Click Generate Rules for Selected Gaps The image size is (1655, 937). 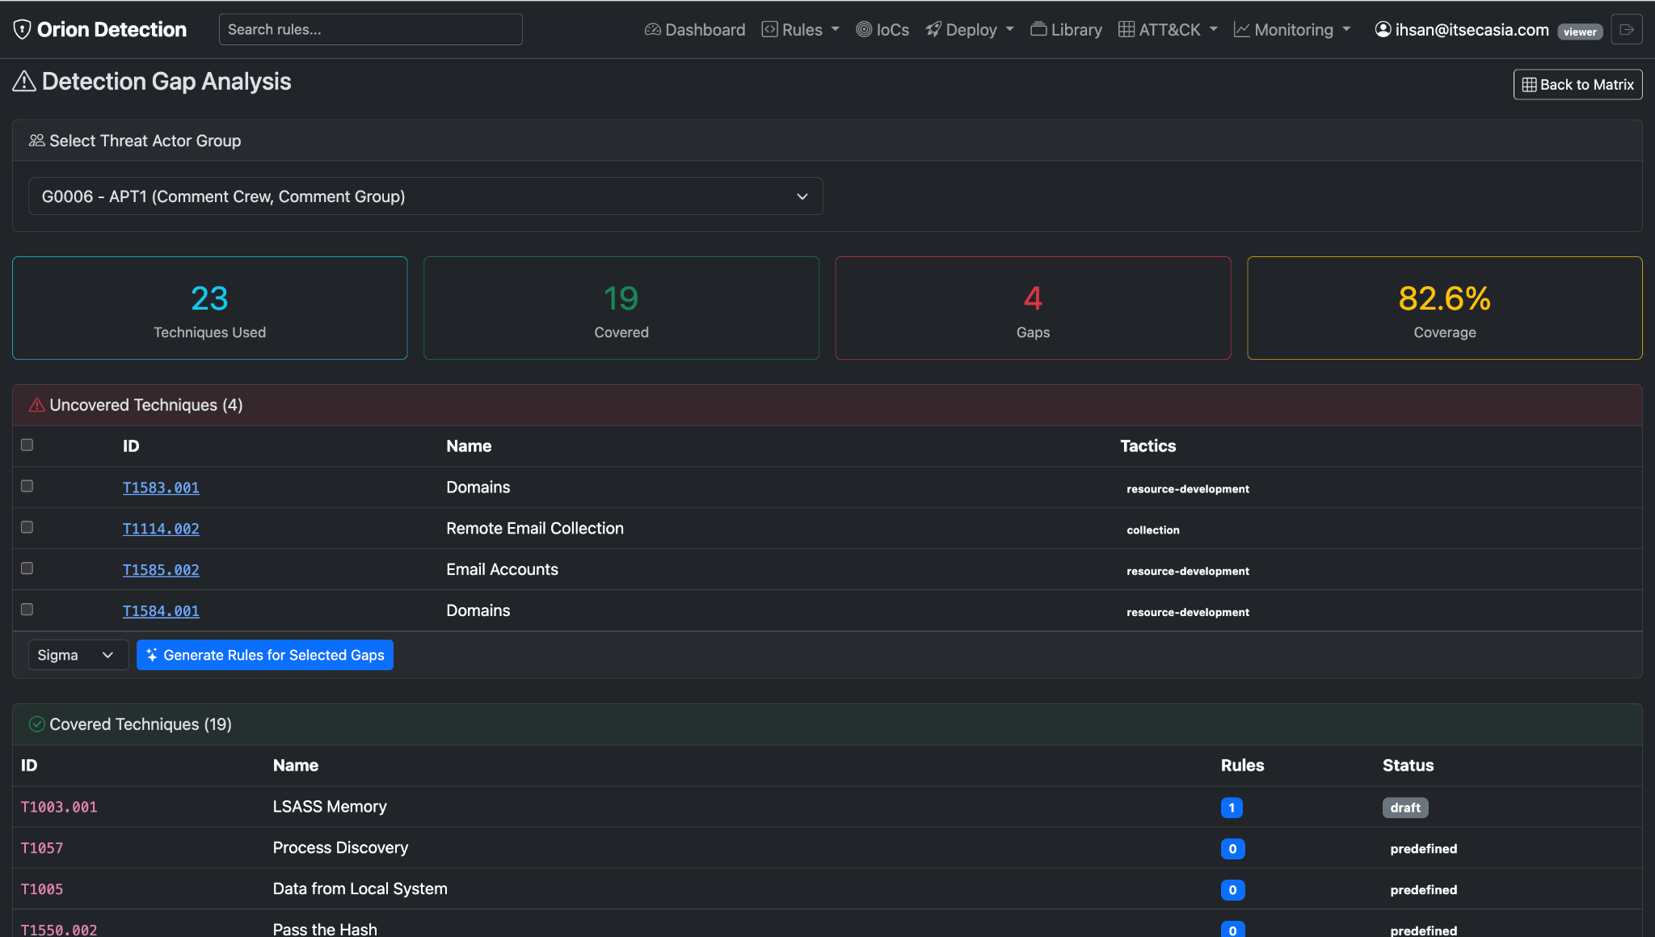click(265, 655)
